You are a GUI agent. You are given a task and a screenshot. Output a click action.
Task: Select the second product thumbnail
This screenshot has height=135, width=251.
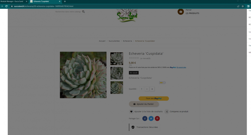tap(117, 73)
